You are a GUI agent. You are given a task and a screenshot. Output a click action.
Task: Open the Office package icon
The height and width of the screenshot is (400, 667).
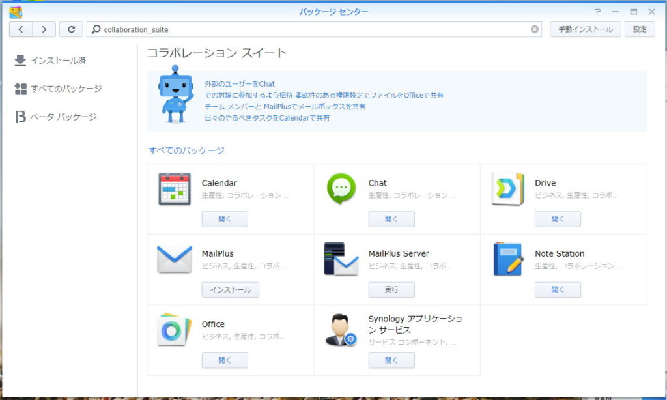pyautogui.click(x=175, y=330)
